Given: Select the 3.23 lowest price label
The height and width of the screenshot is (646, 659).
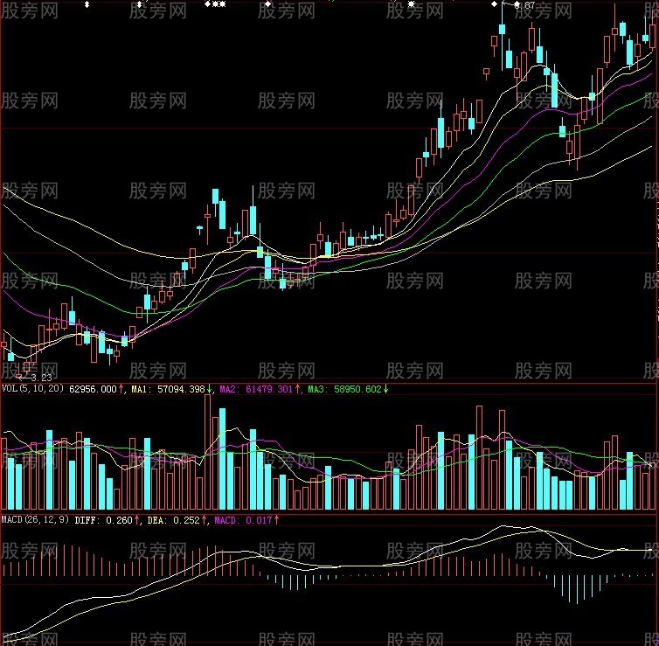Looking at the screenshot, I should (x=41, y=378).
